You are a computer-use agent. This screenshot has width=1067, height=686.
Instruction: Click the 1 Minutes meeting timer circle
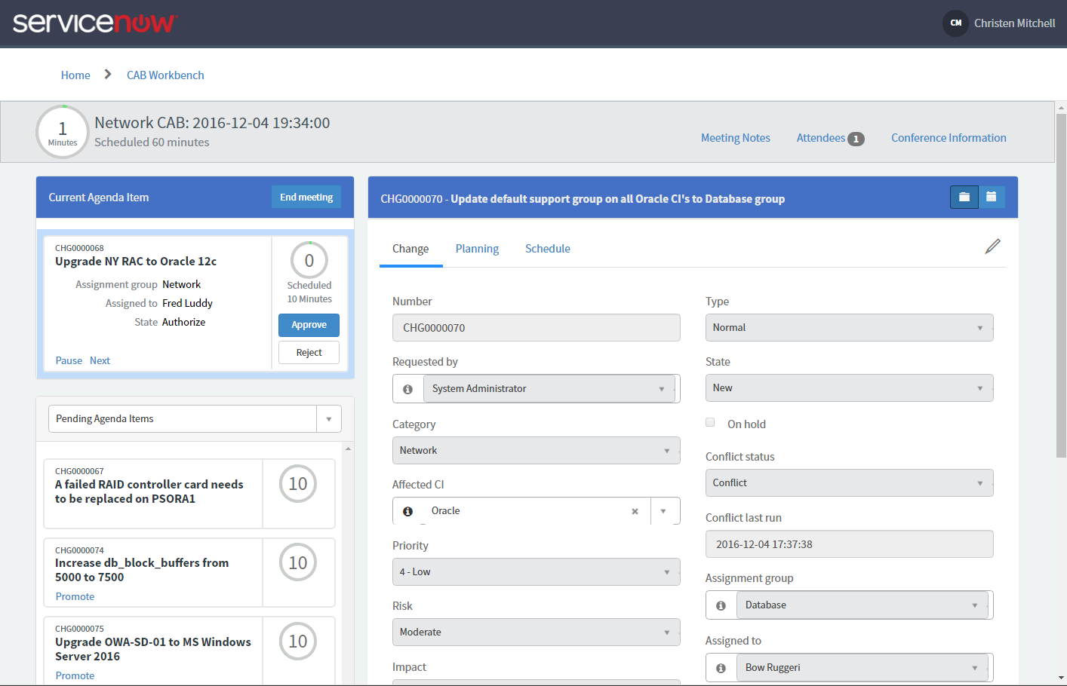(63, 132)
